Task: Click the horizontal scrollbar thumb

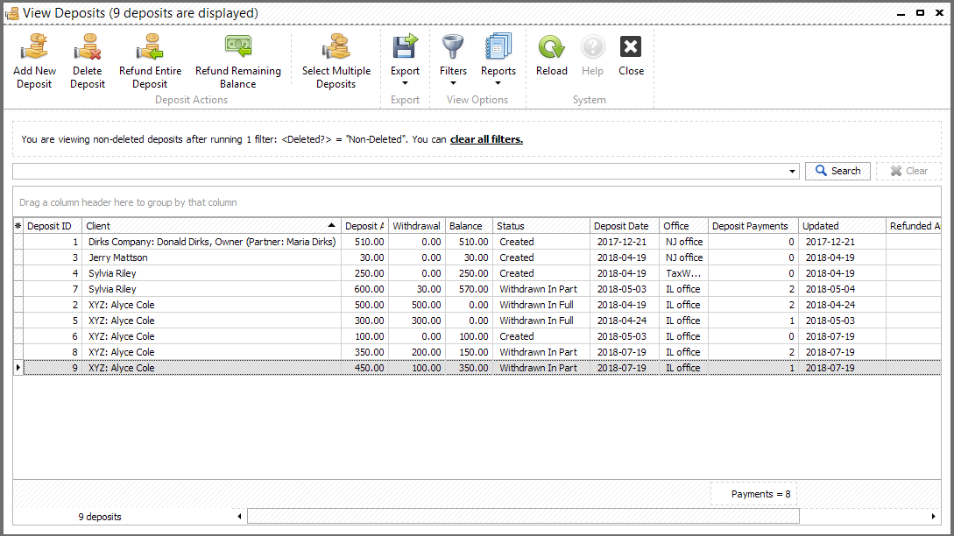Action: [x=523, y=517]
